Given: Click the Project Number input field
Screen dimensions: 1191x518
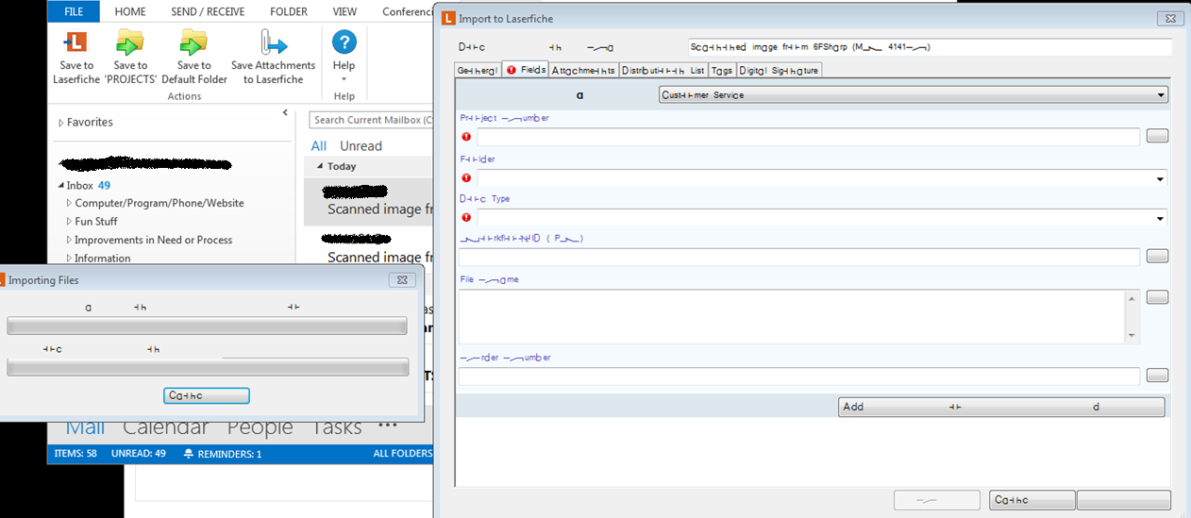Looking at the screenshot, I should pos(808,137).
